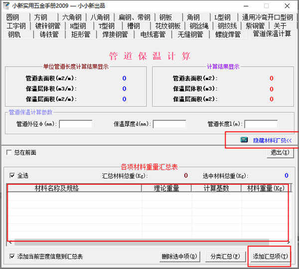Close the 小新实用五金手册2009 window

[x=287, y=6]
